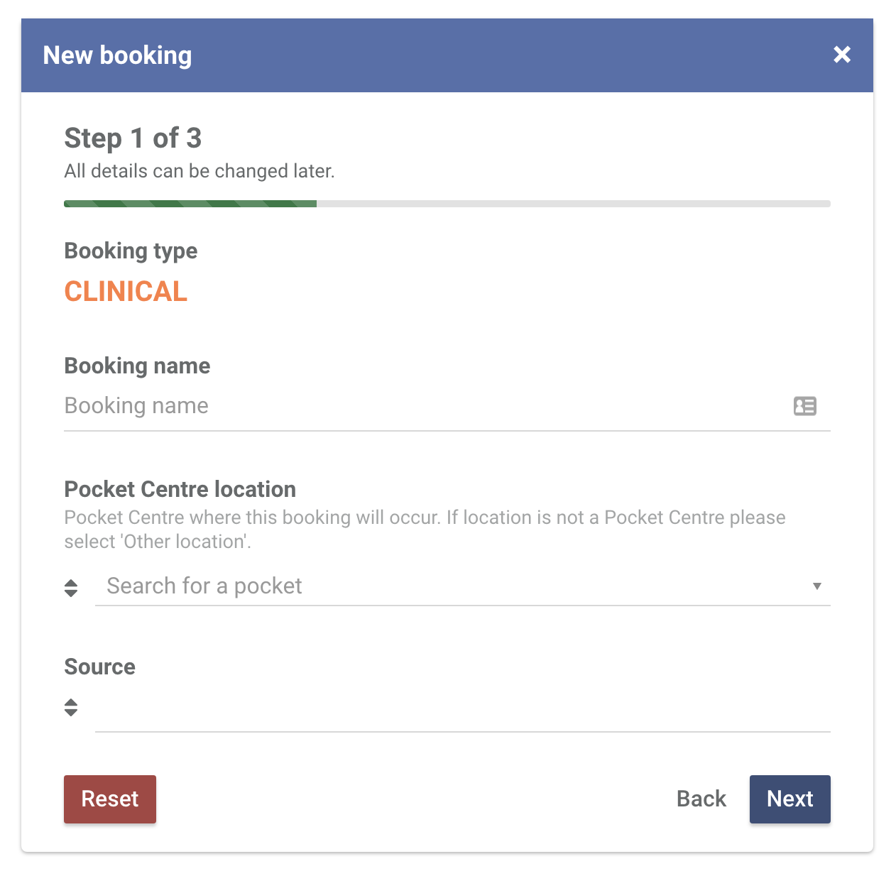
Task: Click the Source field label
Action: point(99,667)
